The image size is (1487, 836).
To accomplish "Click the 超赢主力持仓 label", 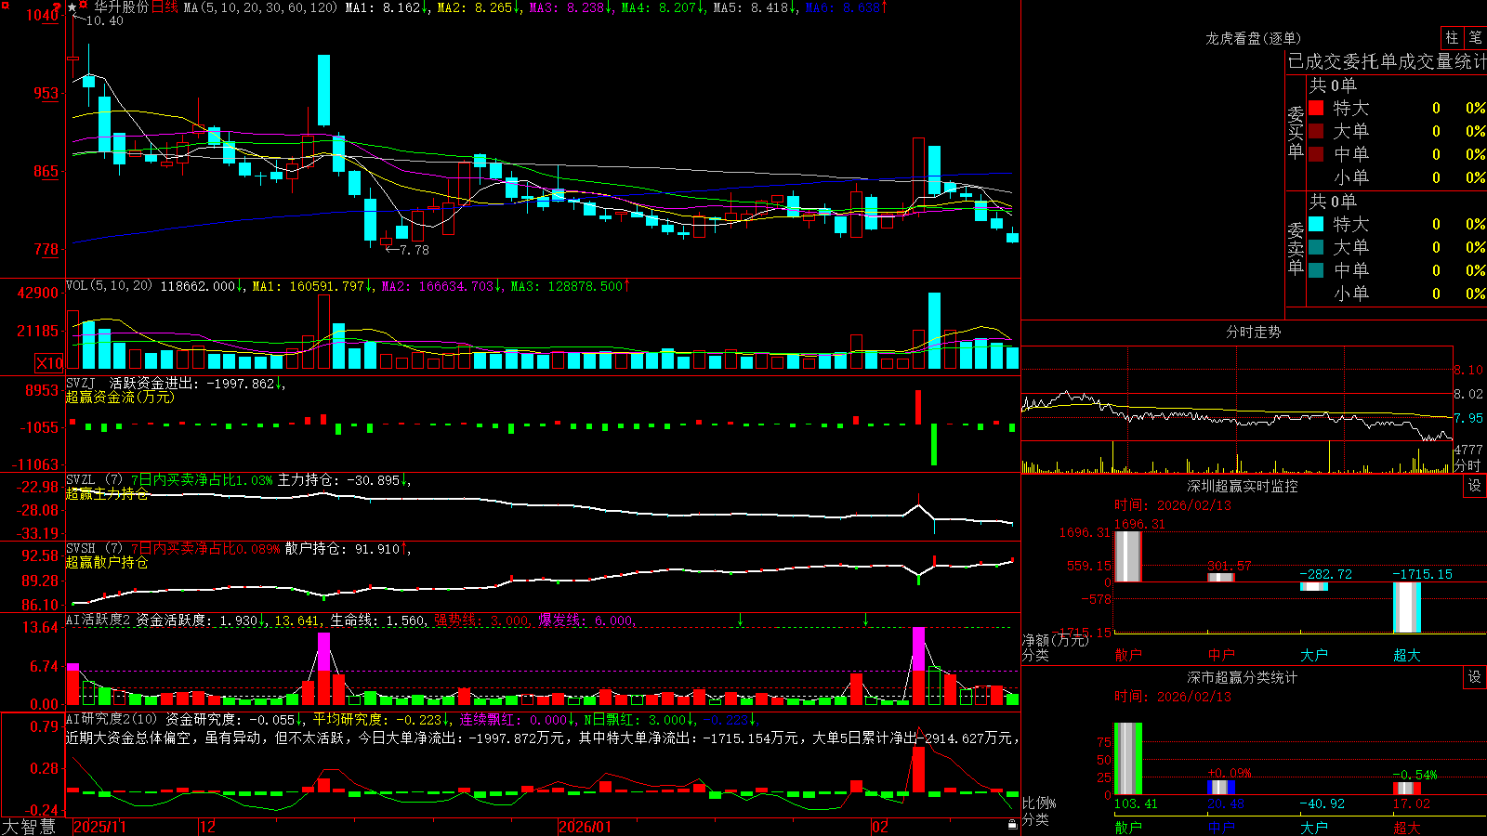I will click(x=107, y=493).
